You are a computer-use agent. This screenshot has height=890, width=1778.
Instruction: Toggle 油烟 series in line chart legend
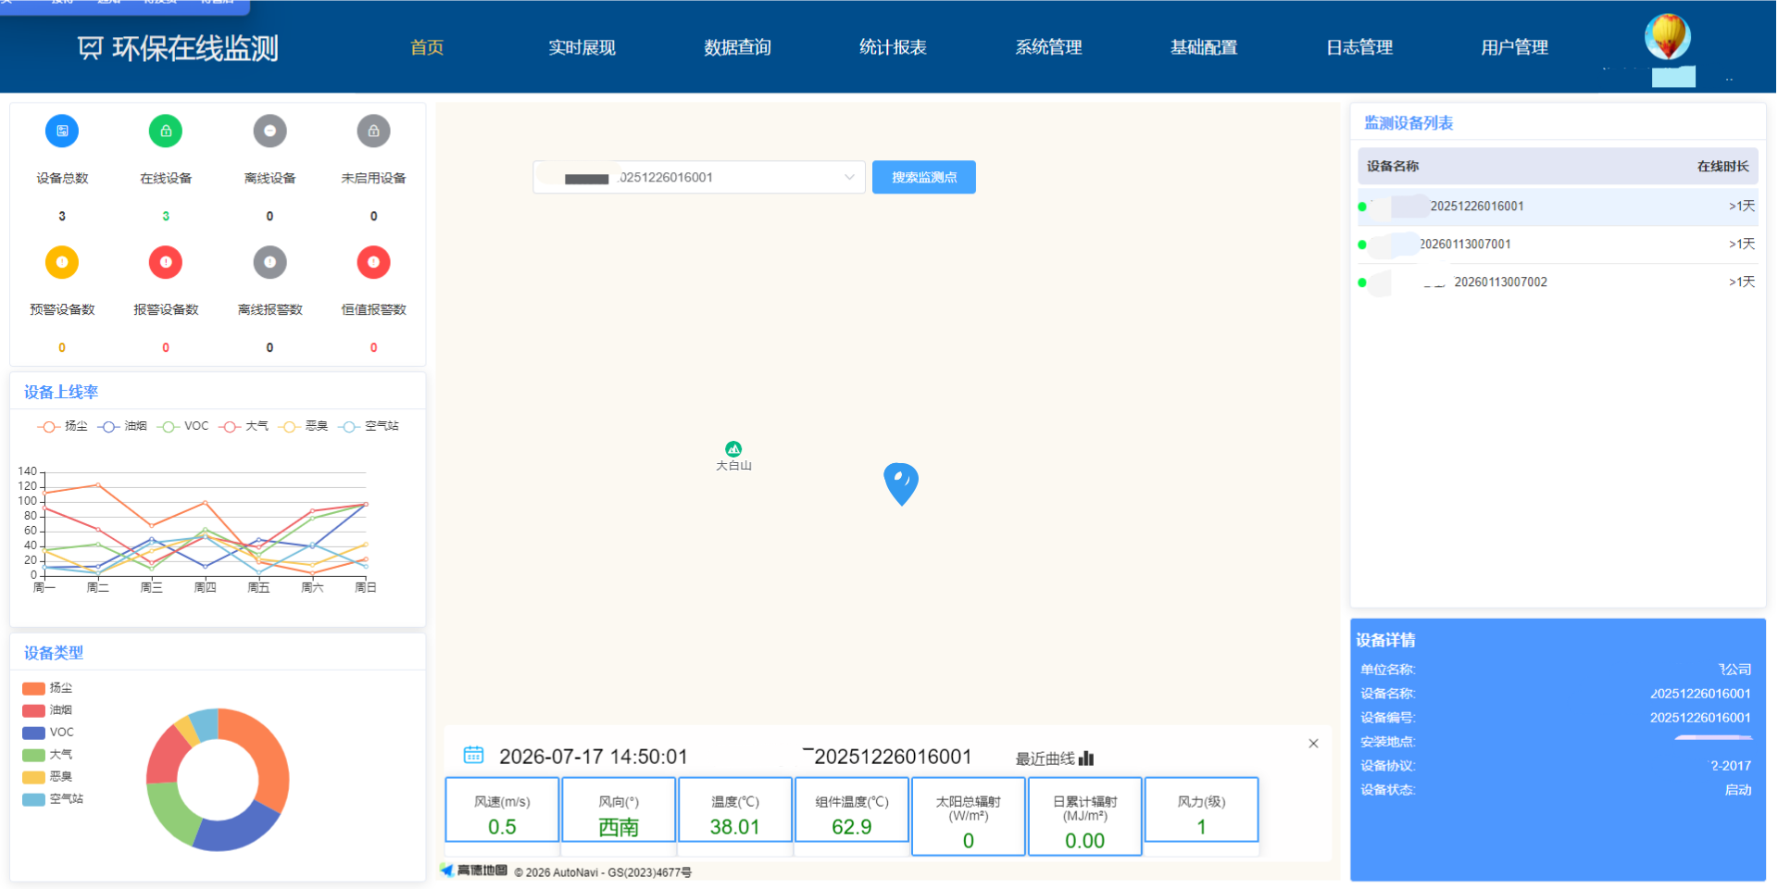pyautogui.click(x=123, y=426)
